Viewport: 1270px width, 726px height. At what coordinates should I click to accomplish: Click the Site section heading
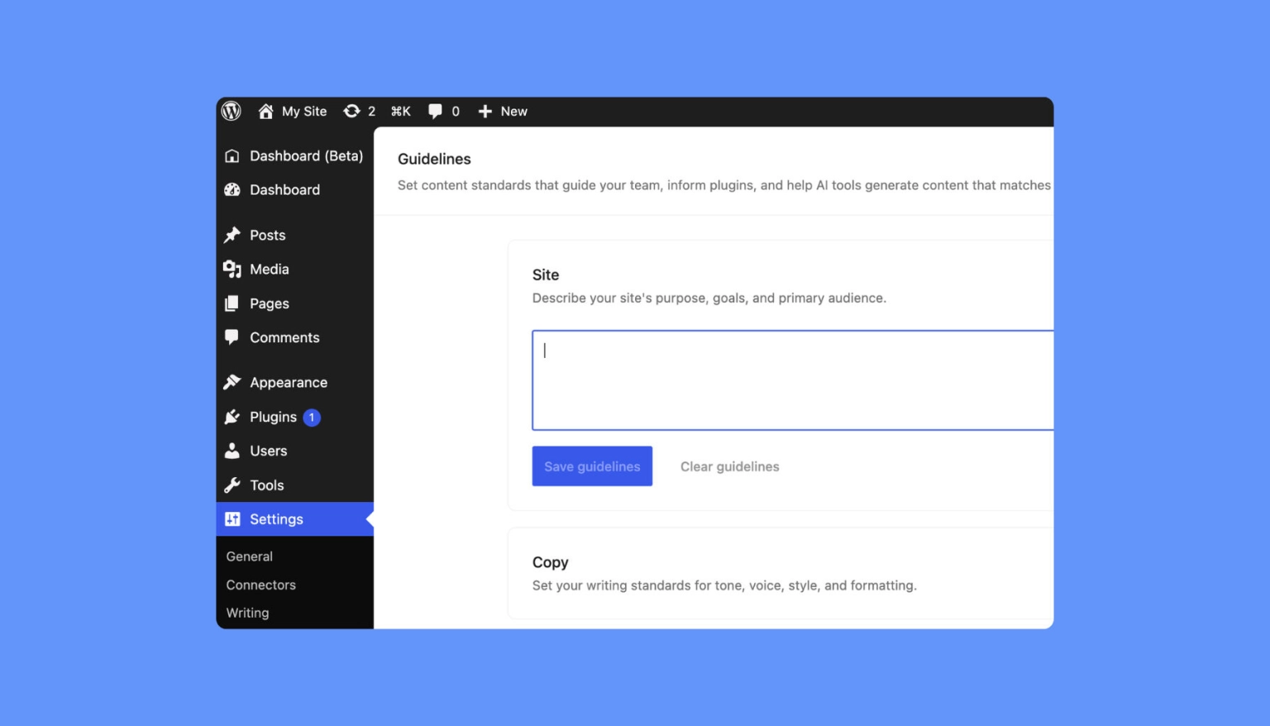click(x=546, y=275)
